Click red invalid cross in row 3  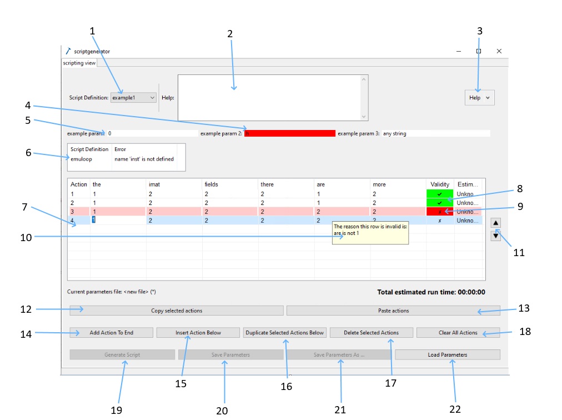point(440,212)
